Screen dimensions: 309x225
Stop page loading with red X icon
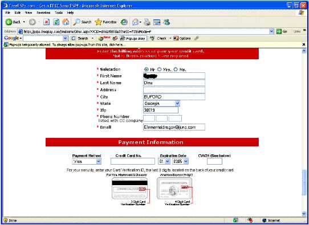click(x=47, y=22)
